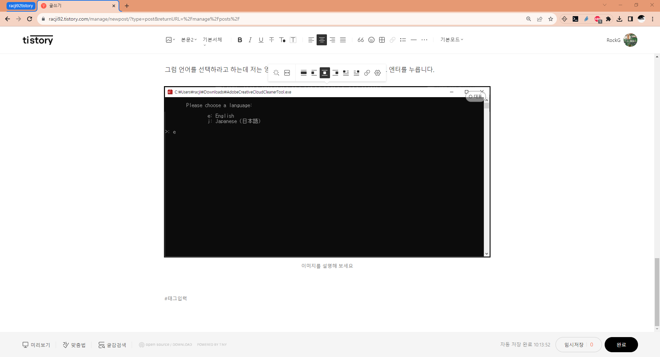The height and width of the screenshot is (357, 660).
Task: Click the #태그입력 tag input
Action: (x=176, y=298)
